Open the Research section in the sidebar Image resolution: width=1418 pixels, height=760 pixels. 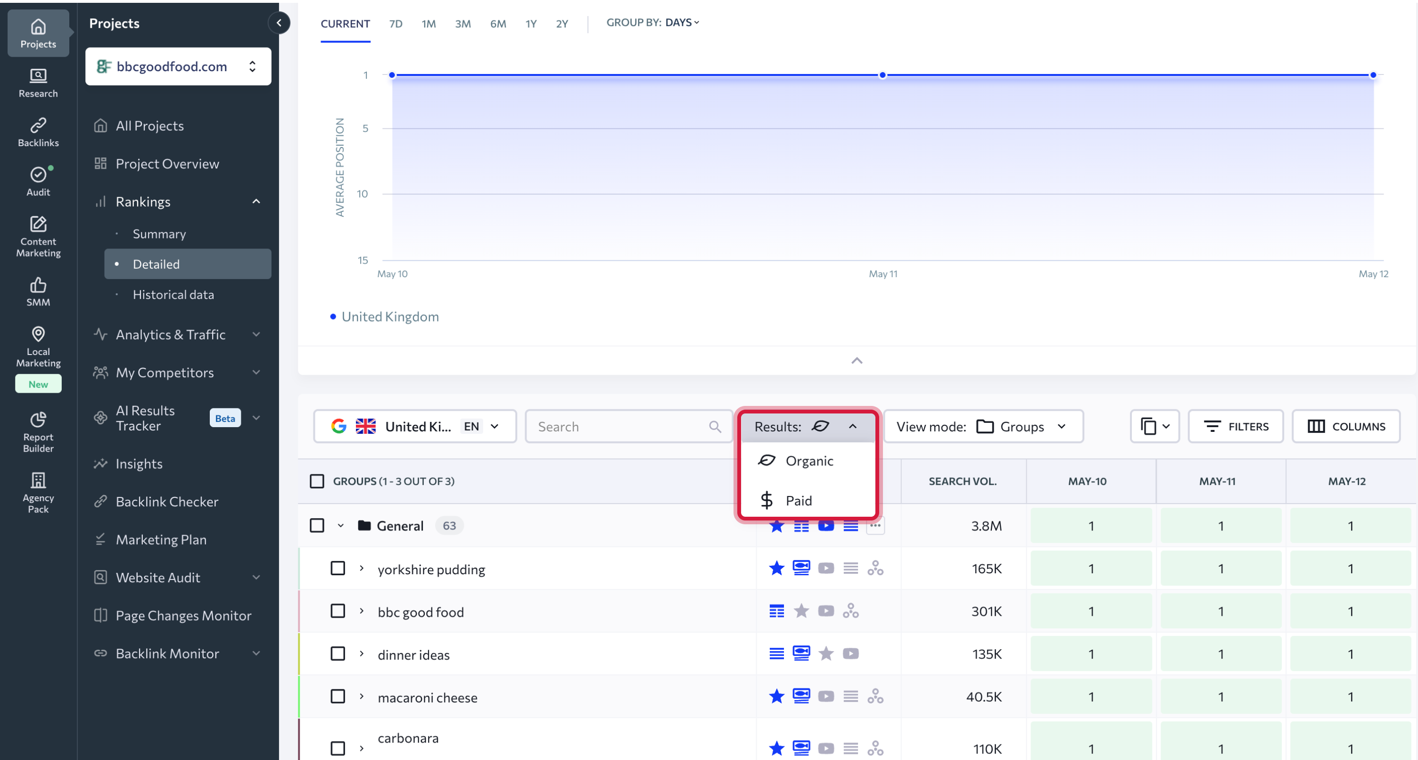[x=37, y=83]
